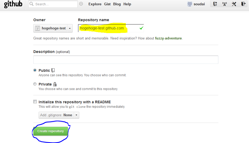Click the search magnifier icon

click(x=31, y=4)
